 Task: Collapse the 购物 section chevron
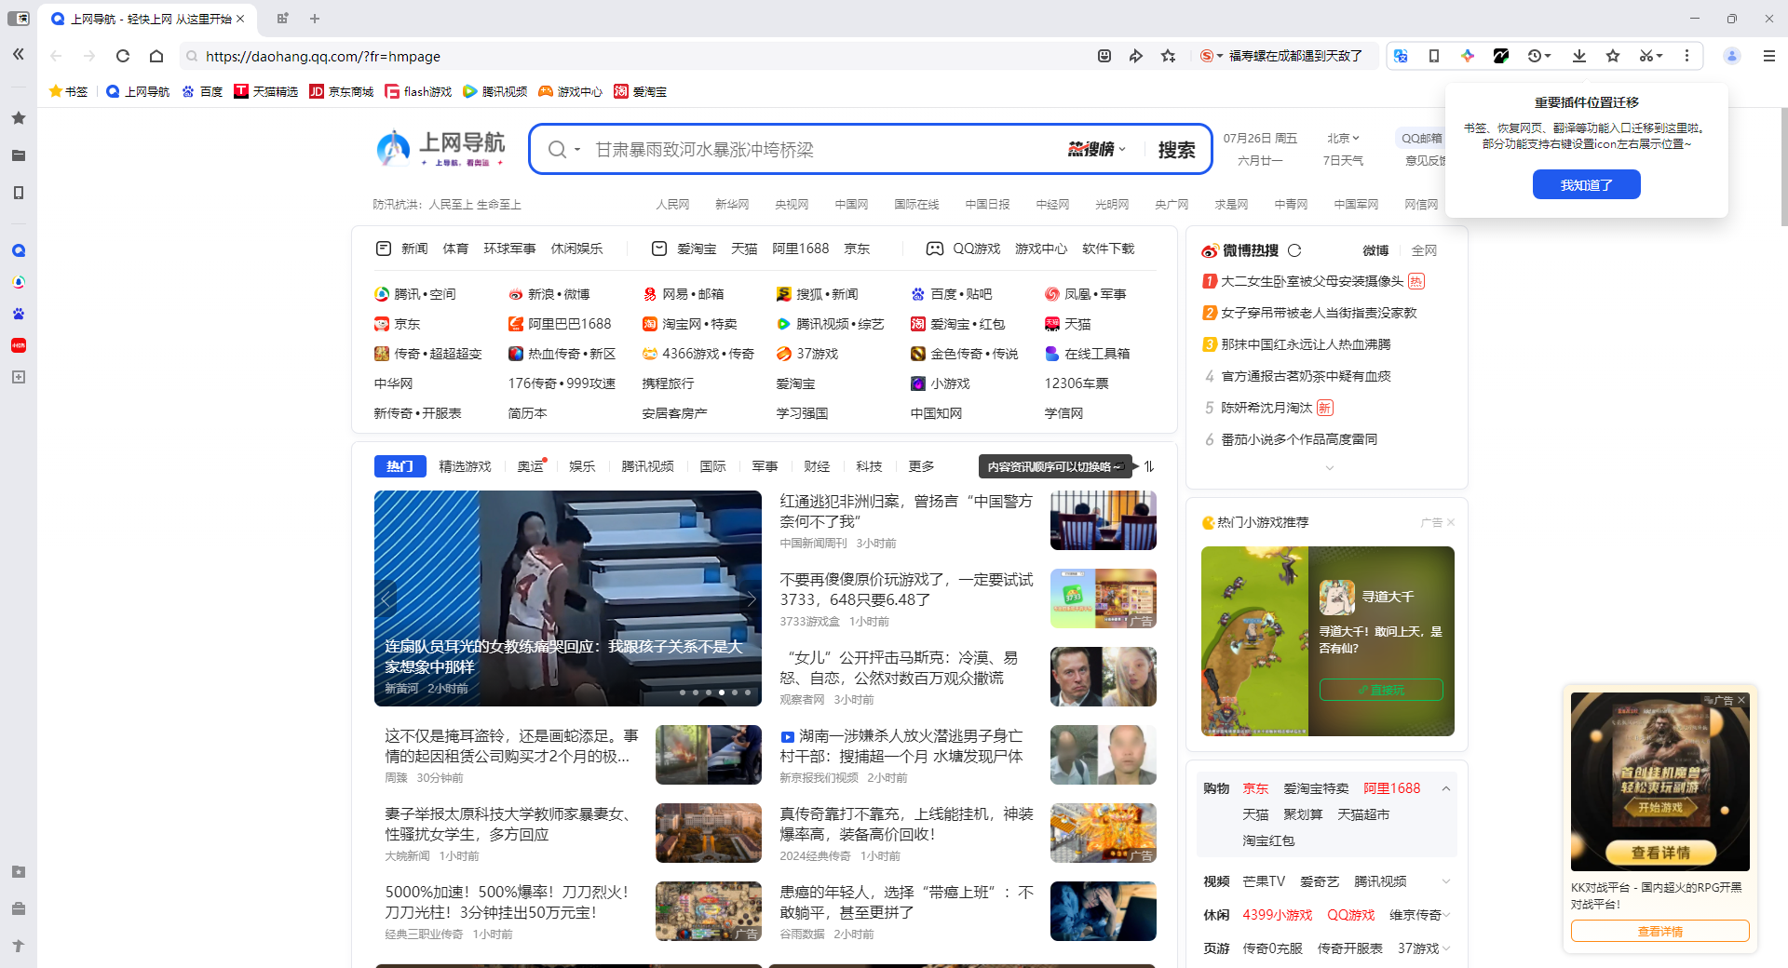point(1446,788)
